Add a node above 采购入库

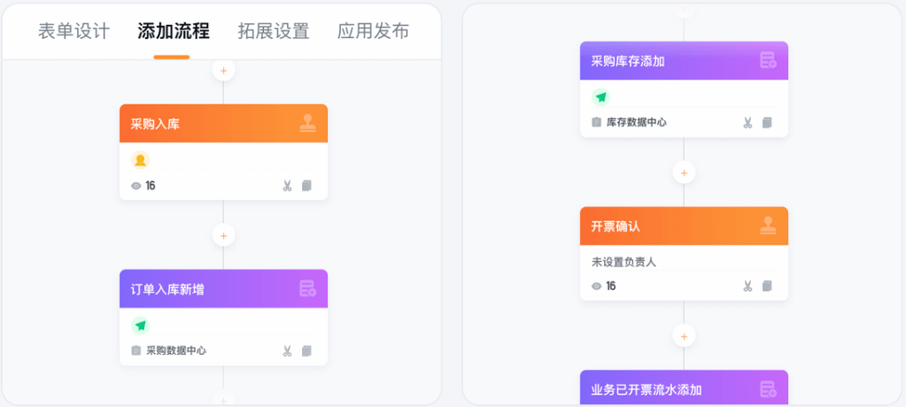pos(223,70)
